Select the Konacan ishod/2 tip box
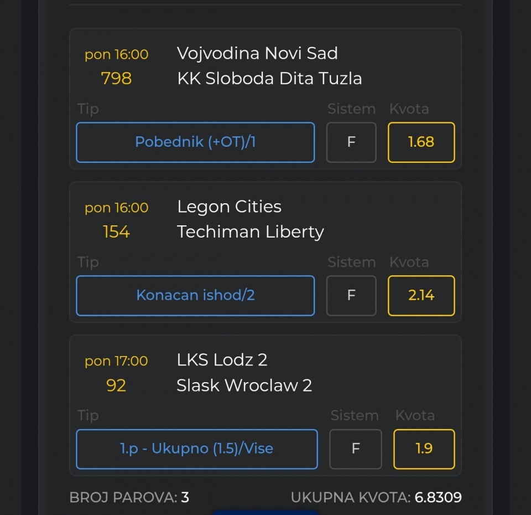The width and height of the screenshot is (531, 515). (x=195, y=296)
